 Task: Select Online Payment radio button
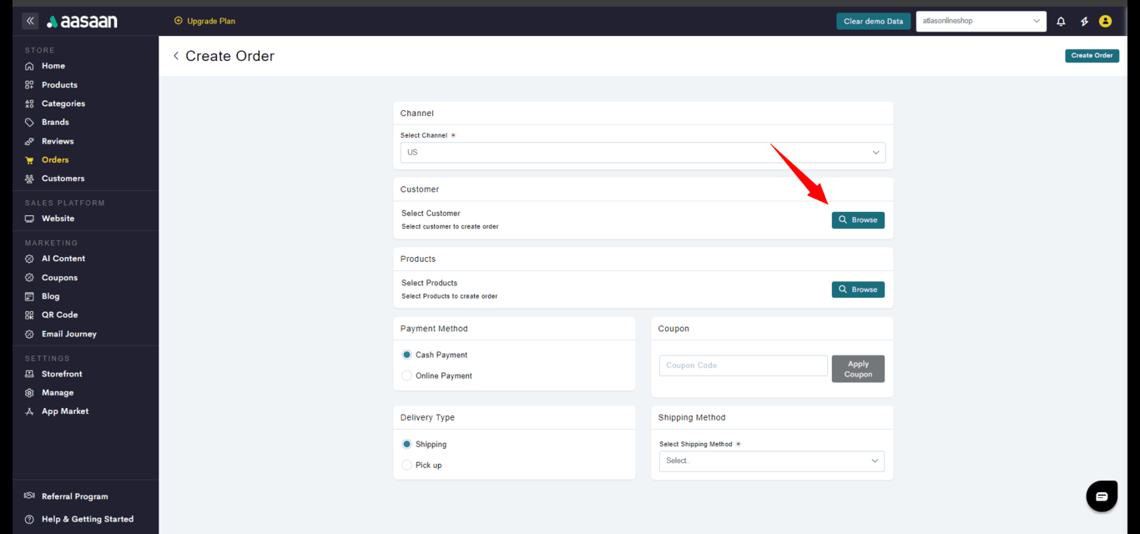(407, 375)
